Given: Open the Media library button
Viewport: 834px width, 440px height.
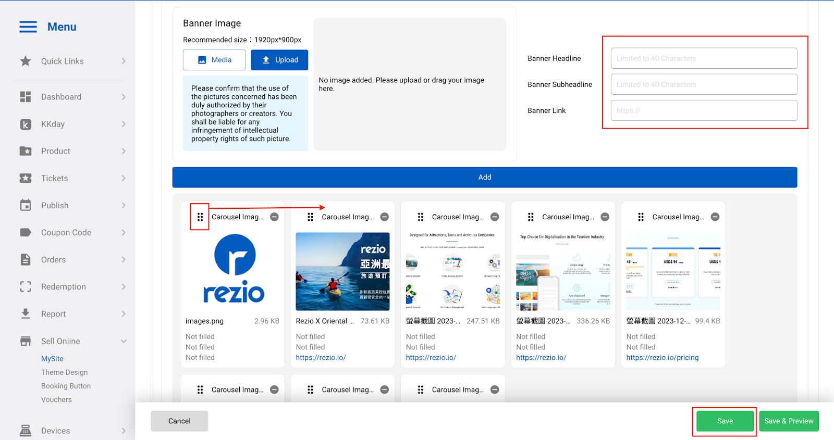Looking at the screenshot, I should [x=214, y=60].
